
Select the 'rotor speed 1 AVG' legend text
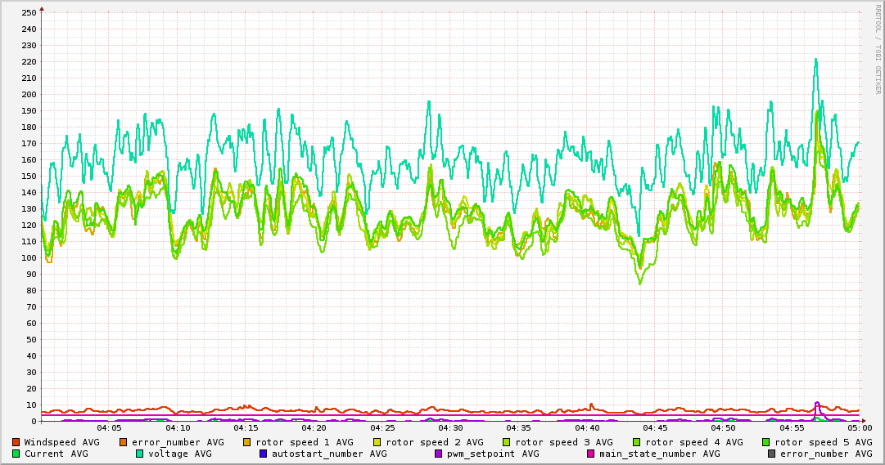pyautogui.click(x=305, y=442)
